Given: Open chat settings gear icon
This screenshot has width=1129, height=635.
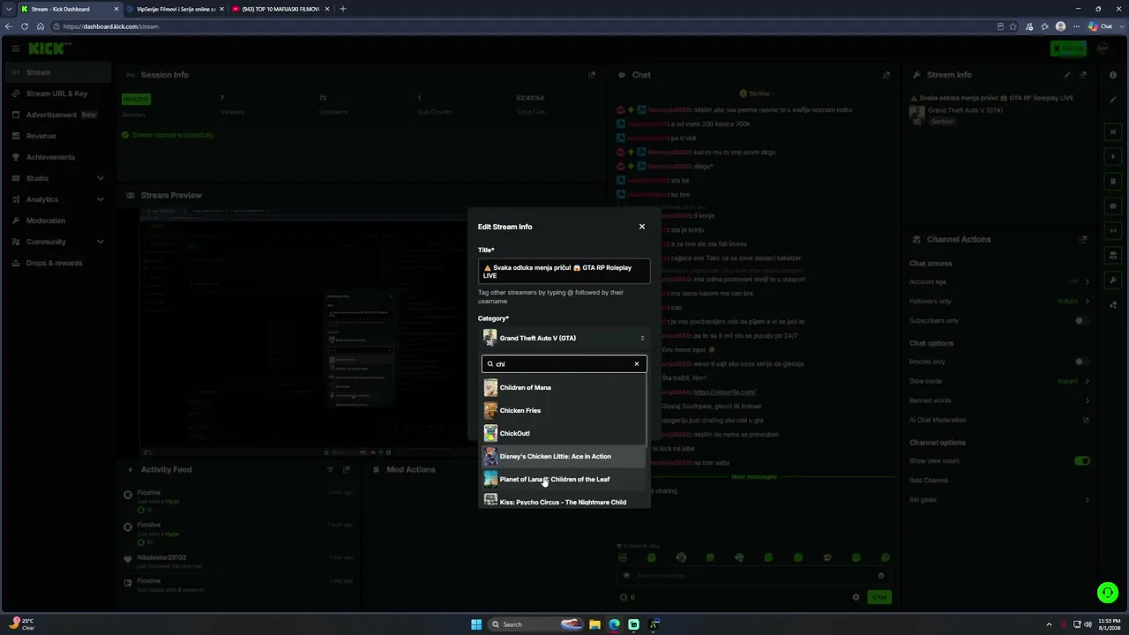Looking at the screenshot, I should click(x=856, y=597).
